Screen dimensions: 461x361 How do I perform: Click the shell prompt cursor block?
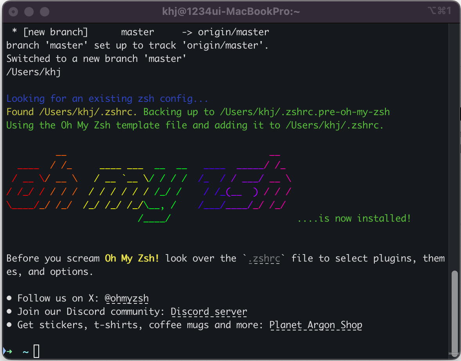36,351
